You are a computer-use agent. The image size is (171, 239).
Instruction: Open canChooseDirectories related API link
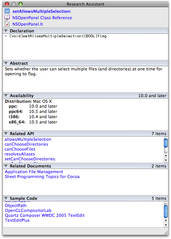pos(26,144)
